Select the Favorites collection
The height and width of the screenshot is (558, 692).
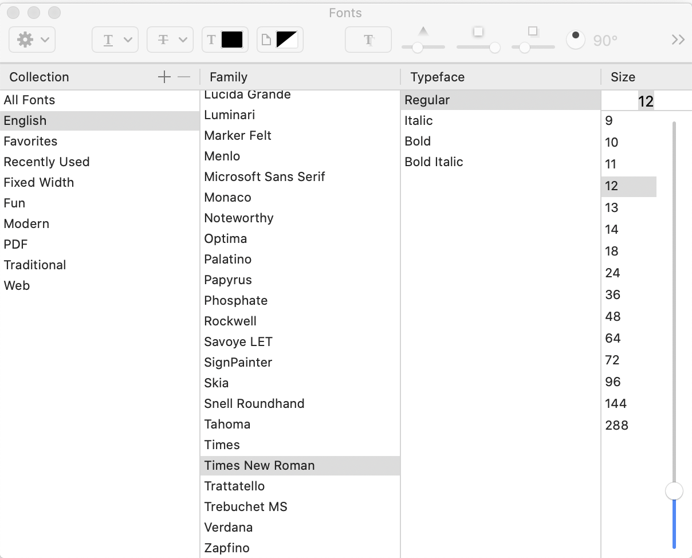pyautogui.click(x=100, y=141)
